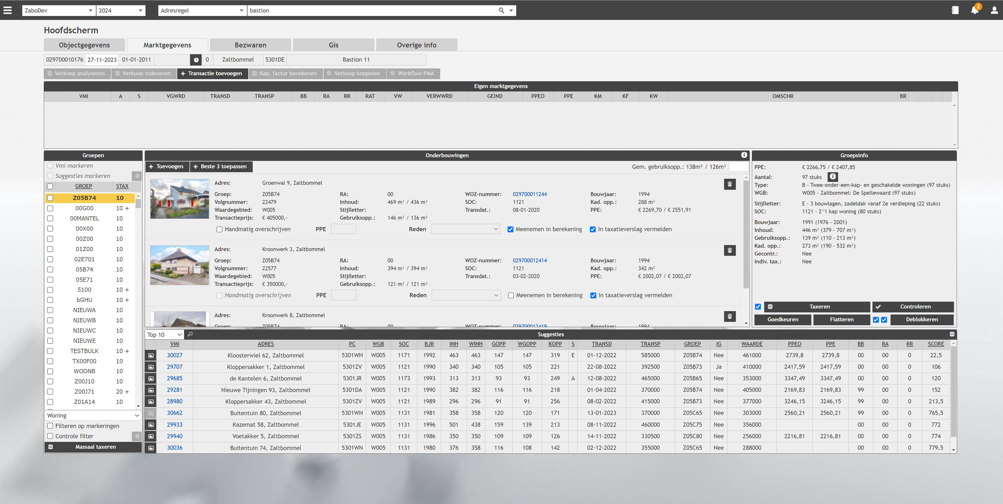The height and width of the screenshot is (504, 1003).
Task: Enable Filteren op markeringen
Action: (x=50, y=426)
